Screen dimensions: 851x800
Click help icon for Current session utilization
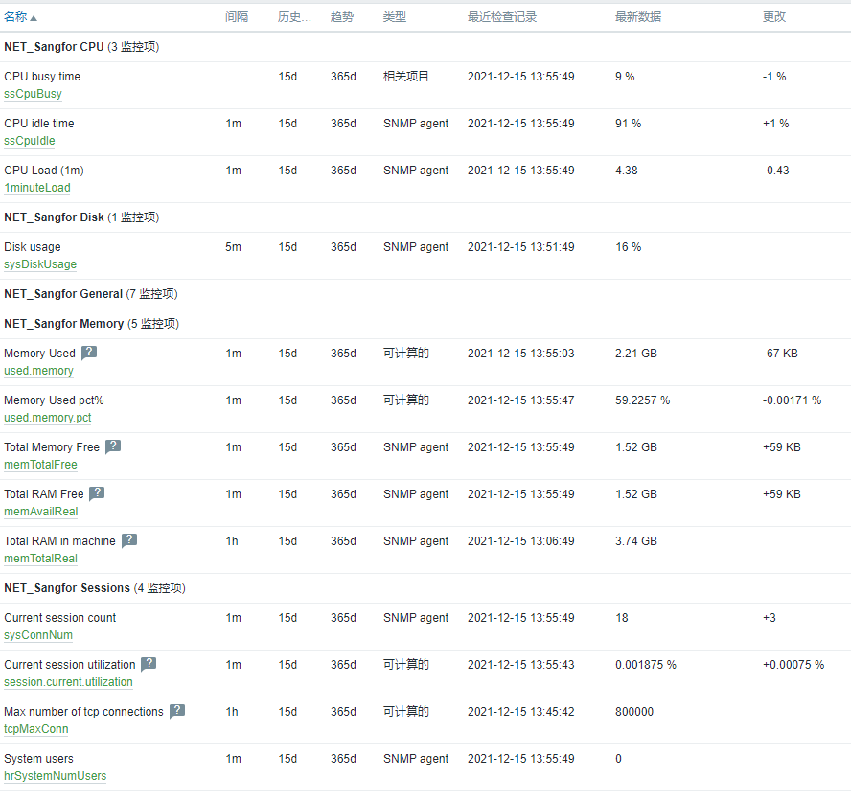click(149, 664)
